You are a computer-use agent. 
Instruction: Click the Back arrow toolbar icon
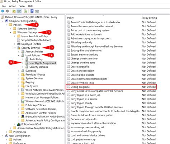tap(3, 11)
